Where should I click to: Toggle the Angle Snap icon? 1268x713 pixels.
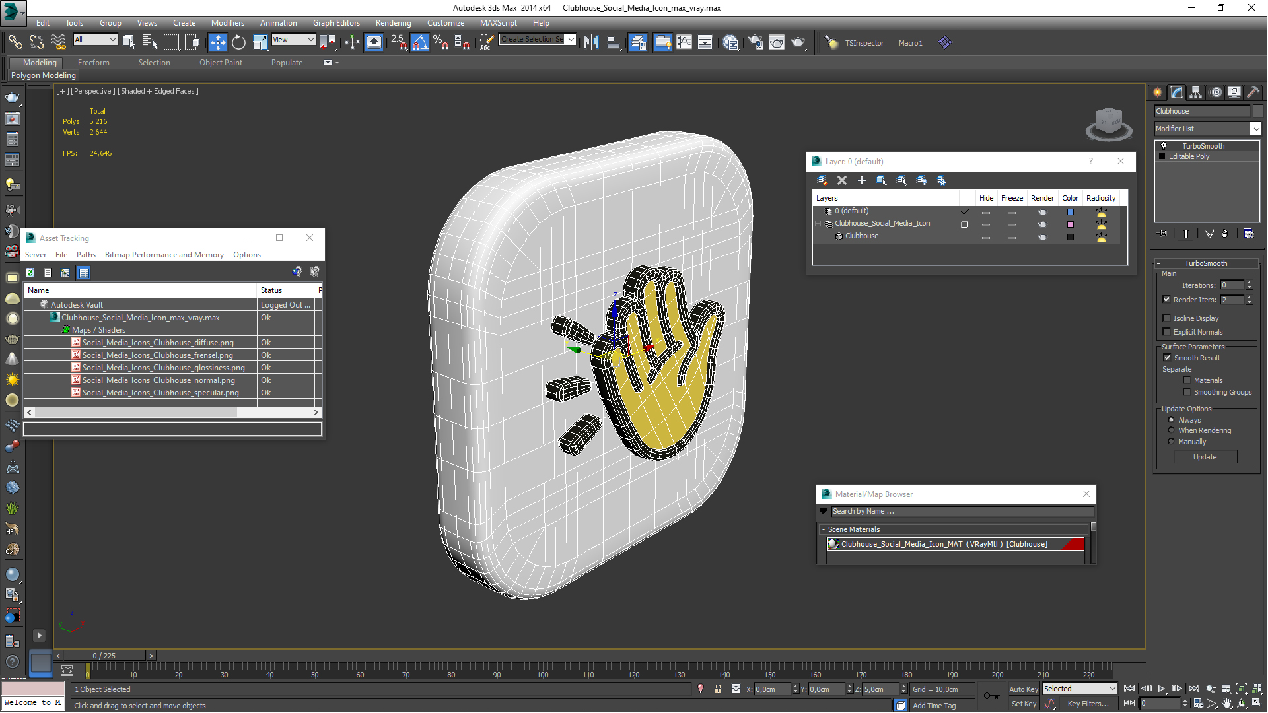click(420, 42)
